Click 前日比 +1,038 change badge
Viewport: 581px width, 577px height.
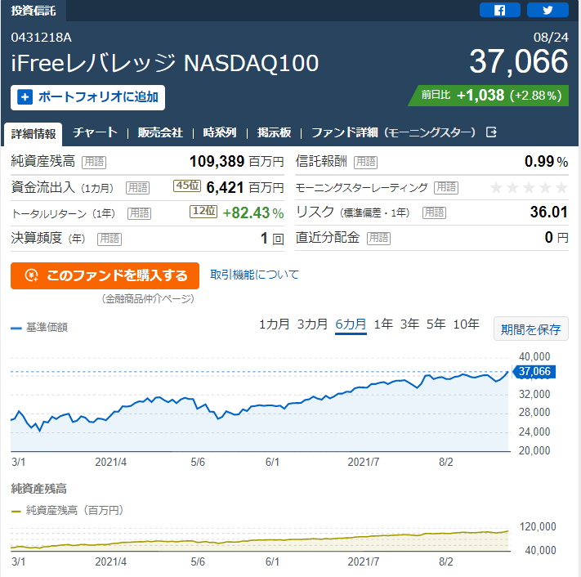489,96
